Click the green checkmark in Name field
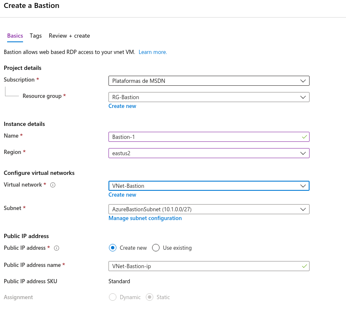Screen dimensions: 346x310 303,136
